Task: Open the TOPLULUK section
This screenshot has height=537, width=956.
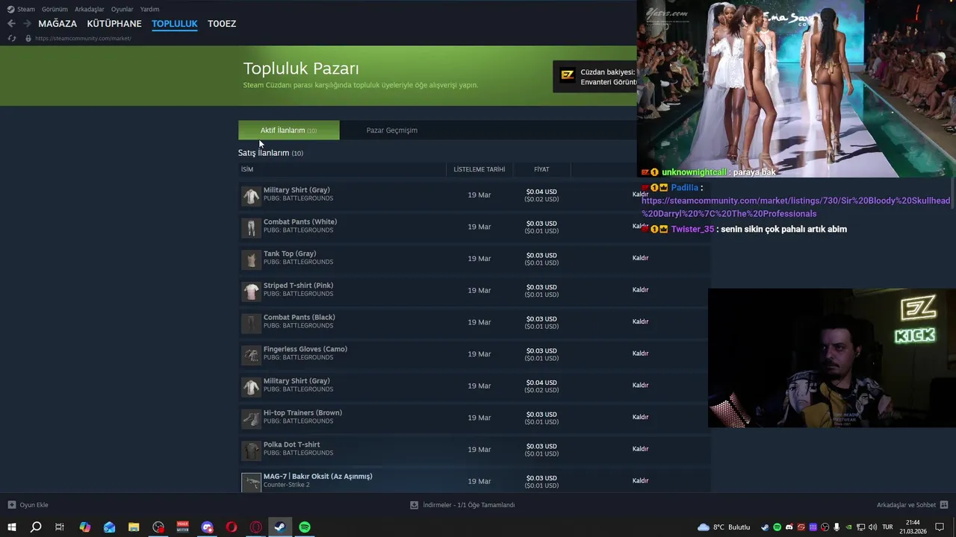Action: (x=174, y=24)
